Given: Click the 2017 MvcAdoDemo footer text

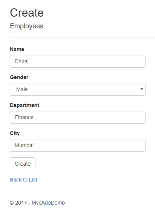Looking at the screenshot, I should [x=37, y=203].
